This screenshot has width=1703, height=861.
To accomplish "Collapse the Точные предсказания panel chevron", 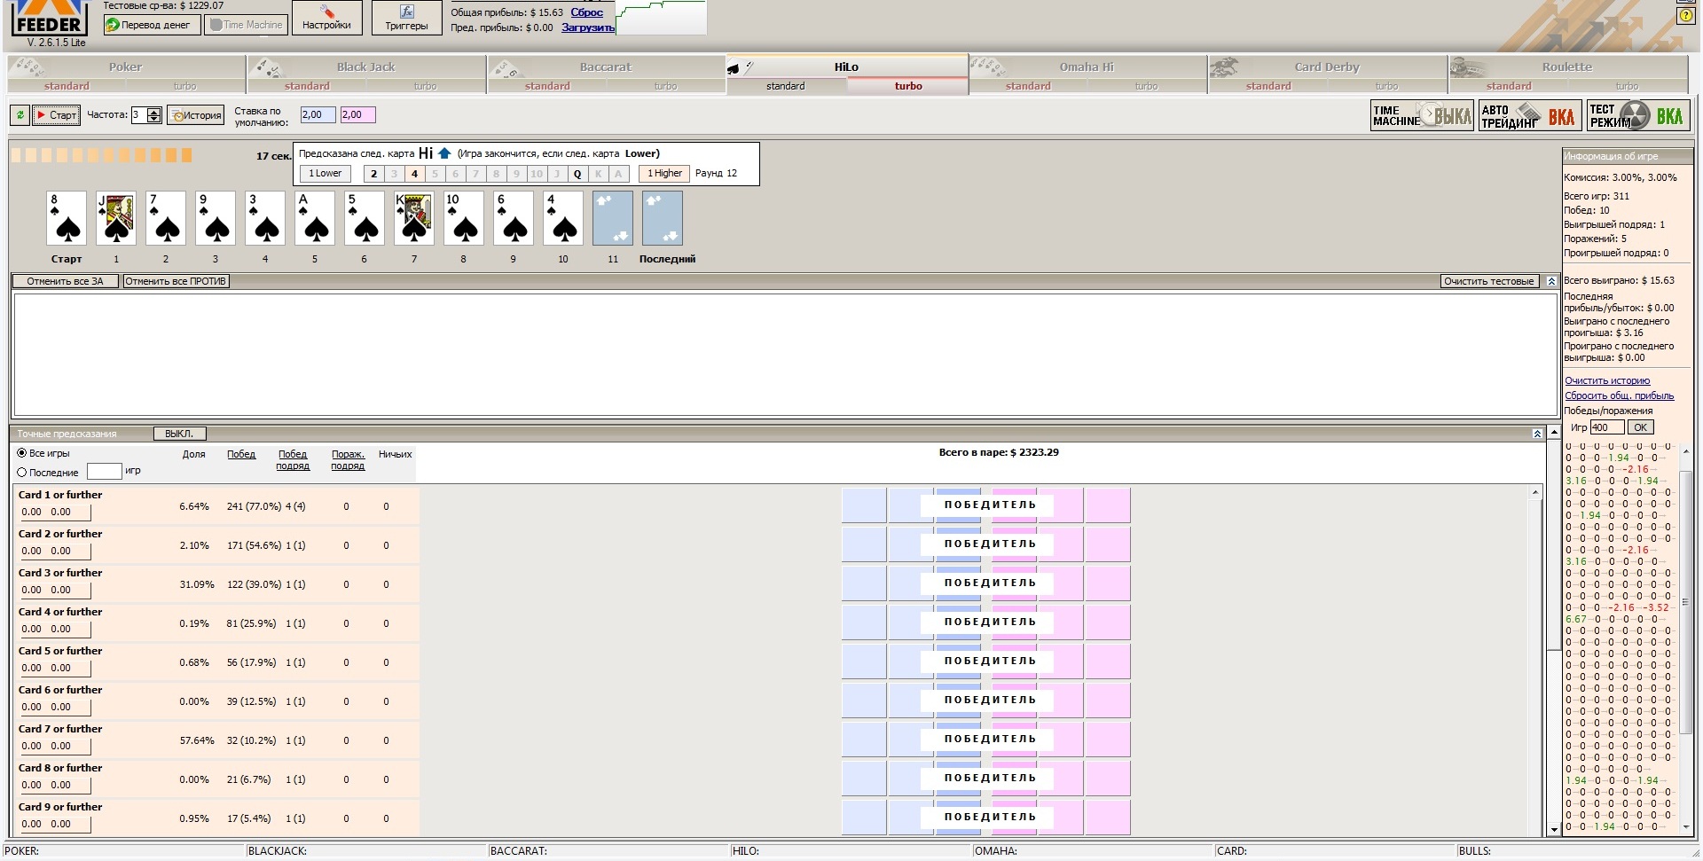I will coord(1537,434).
